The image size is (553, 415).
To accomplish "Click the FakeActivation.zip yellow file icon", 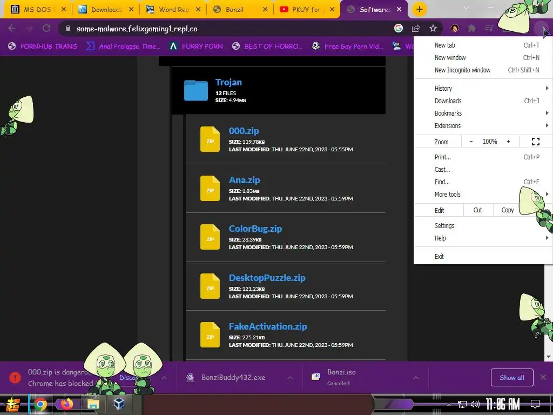I will point(210,334).
